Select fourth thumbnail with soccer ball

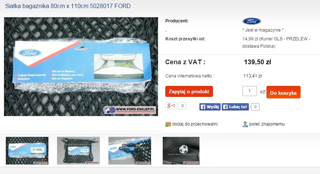coord(181,151)
